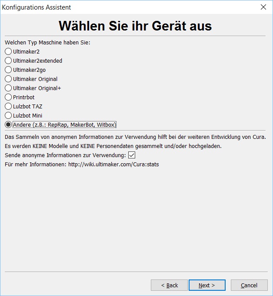273x296 pixels.
Task: Click the 'Welchen Typ Maschine haben Sie' label
Action: pyautogui.click(x=47, y=43)
